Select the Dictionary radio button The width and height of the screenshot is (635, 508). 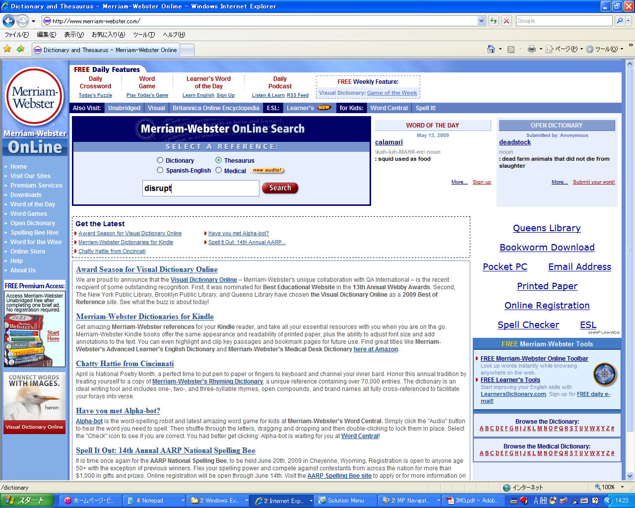pos(160,160)
